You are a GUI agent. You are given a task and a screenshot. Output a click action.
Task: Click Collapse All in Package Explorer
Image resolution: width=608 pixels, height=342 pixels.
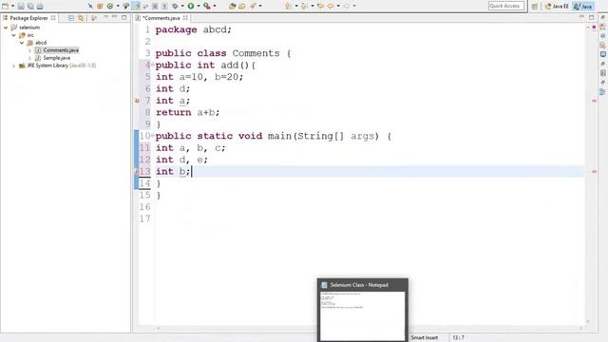(x=71, y=18)
